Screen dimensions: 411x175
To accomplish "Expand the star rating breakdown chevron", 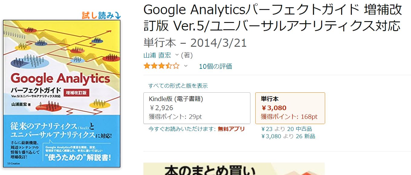I will click(x=186, y=66).
